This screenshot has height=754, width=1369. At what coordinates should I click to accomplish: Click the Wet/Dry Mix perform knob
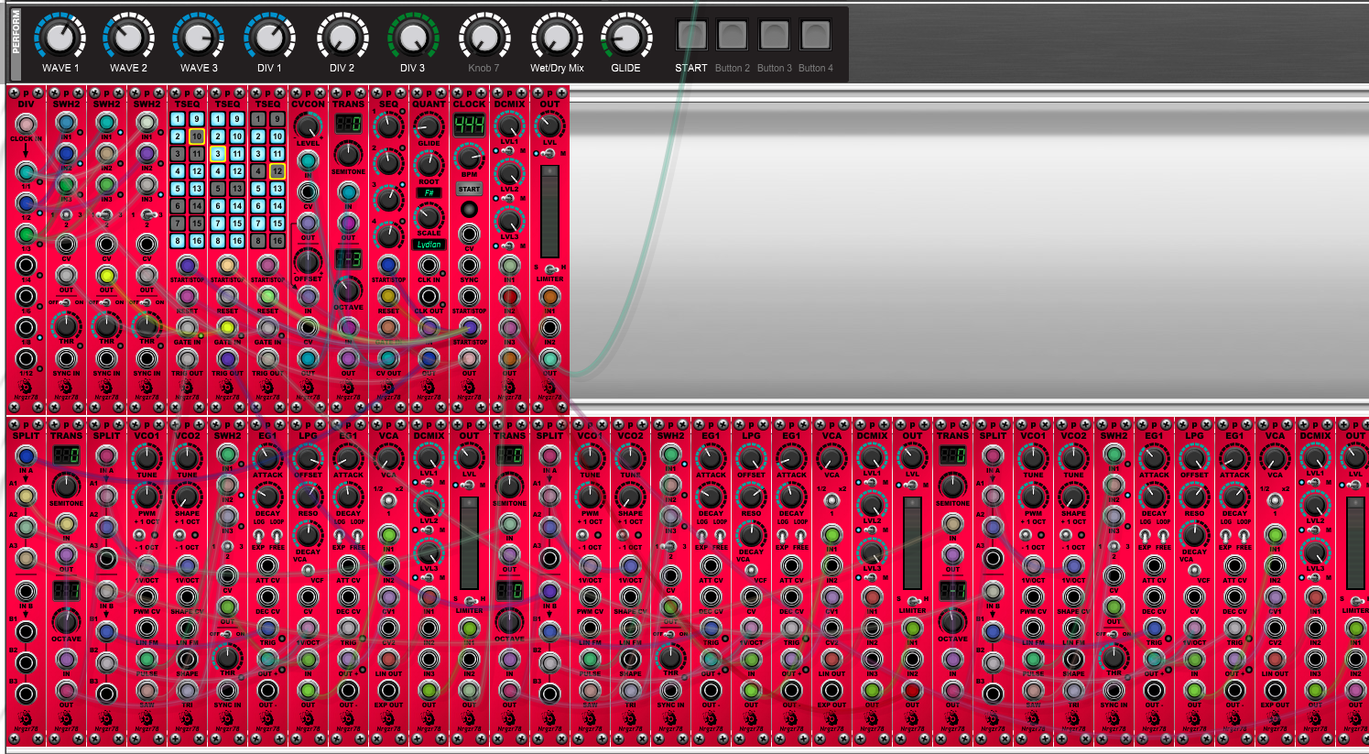[556, 38]
